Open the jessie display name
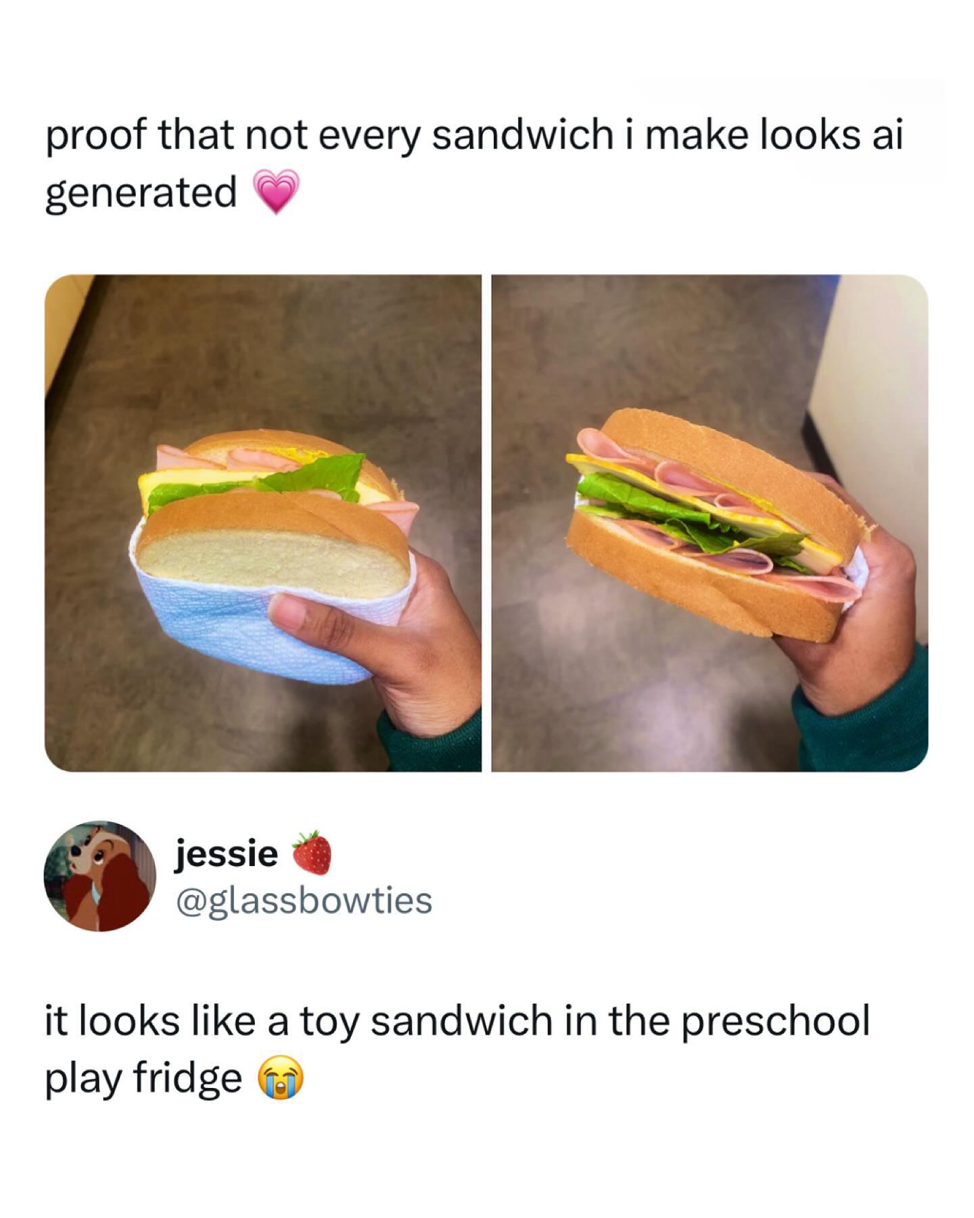Viewport: 974px width, 1218px height. click(227, 855)
